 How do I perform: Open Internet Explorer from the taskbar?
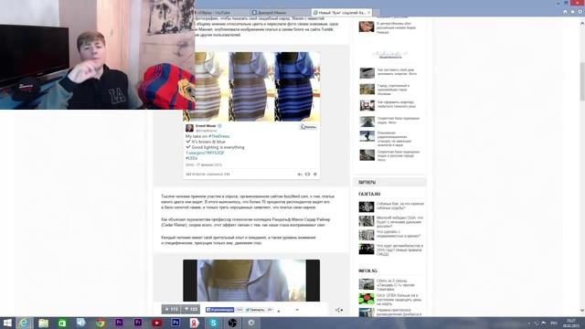(x=24, y=323)
